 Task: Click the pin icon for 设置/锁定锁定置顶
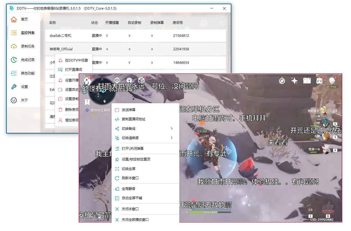pyautogui.click(x=117, y=159)
